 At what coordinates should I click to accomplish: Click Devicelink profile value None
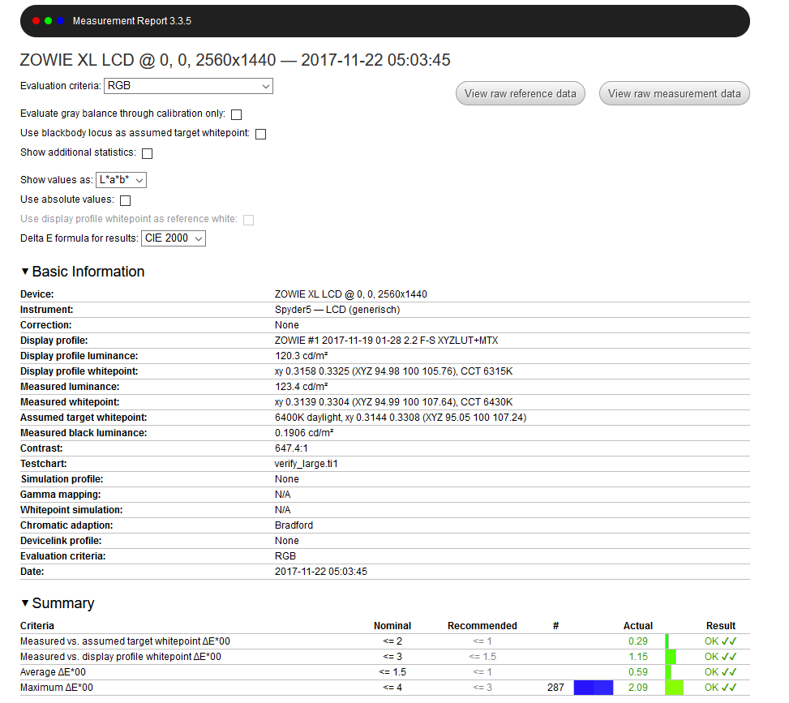coord(287,541)
